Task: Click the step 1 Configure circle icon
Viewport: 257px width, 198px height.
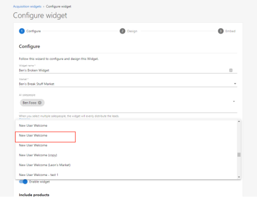Action: pyautogui.click(x=22, y=31)
